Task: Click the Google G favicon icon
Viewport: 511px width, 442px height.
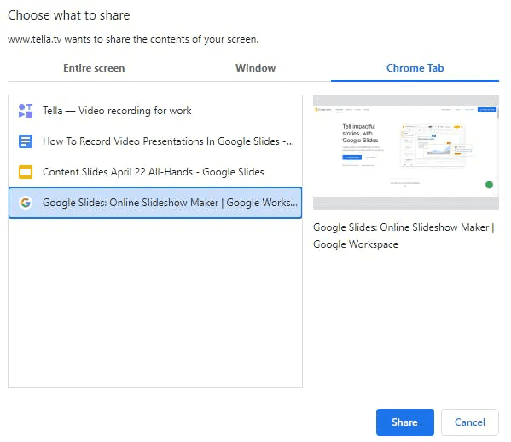Action: coord(26,203)
